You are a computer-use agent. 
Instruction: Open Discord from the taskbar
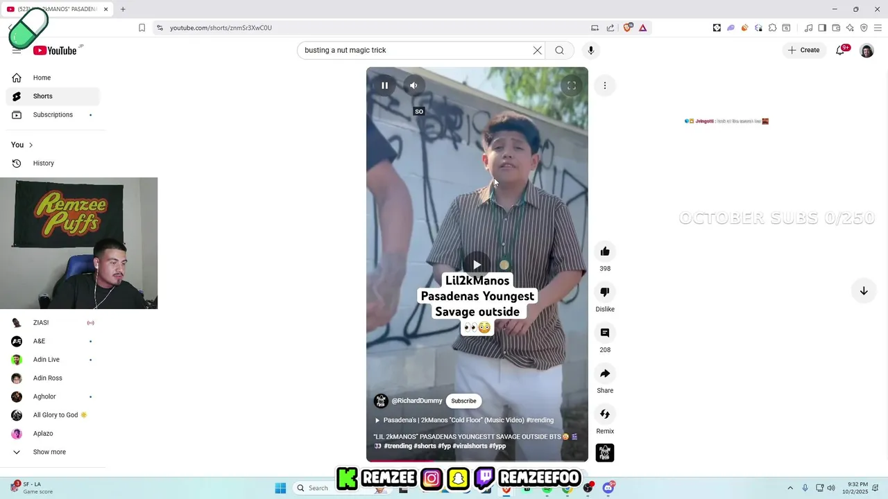[608, 488]
